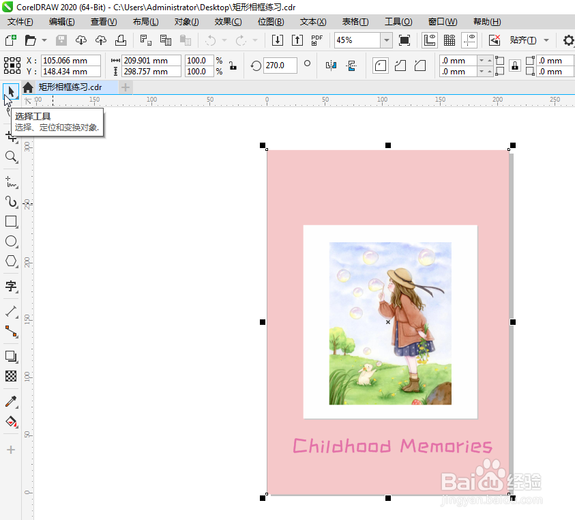Open the 帮助(H) menu
This screenshot has width=575, height=520.
(487, 22)
